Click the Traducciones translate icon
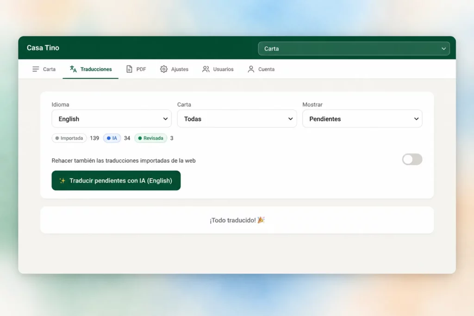Viewport: 474px width, 316px height. coord(73,69)
